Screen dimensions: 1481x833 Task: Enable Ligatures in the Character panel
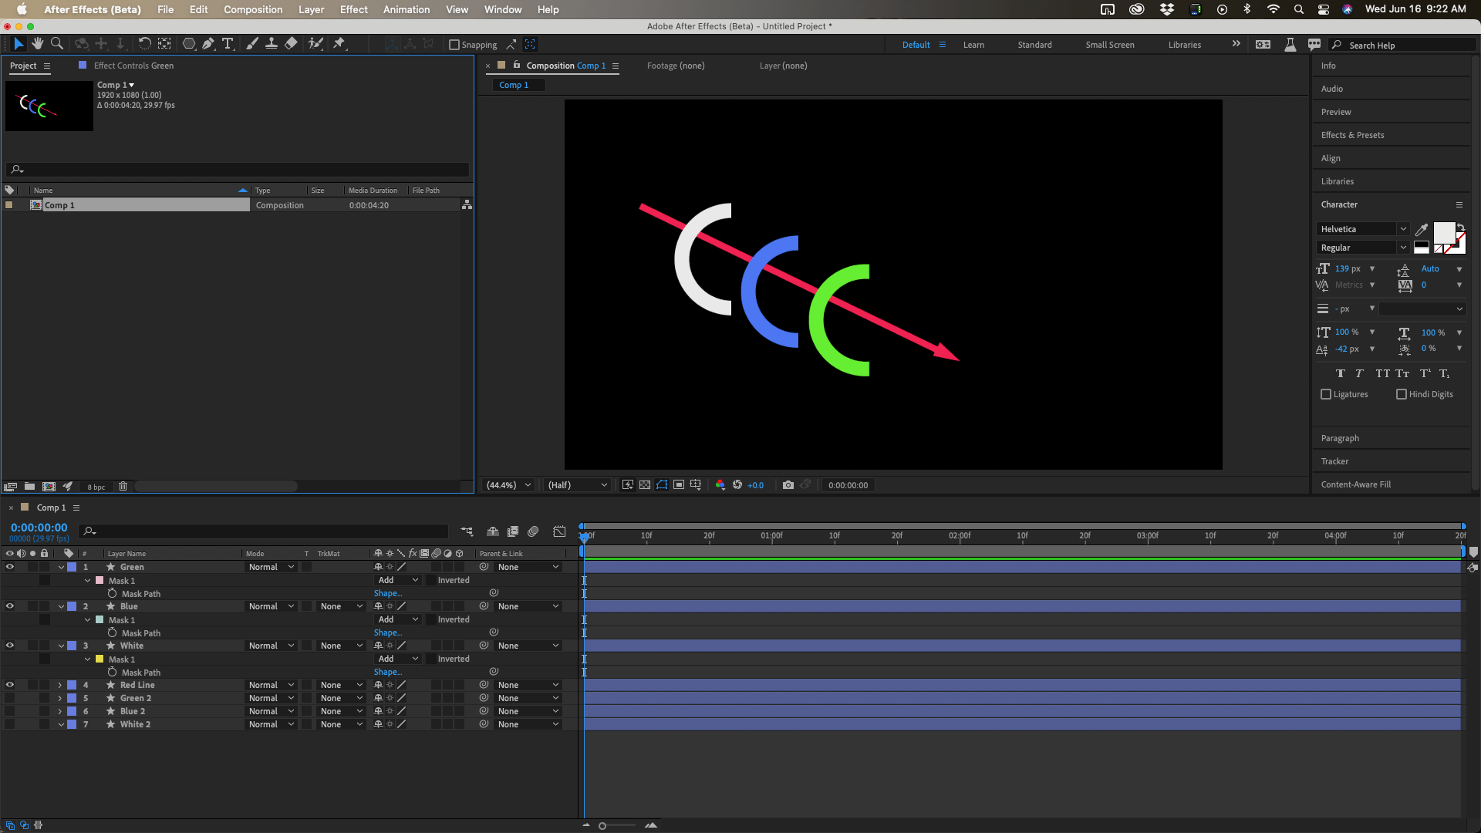click(1325, 394)
